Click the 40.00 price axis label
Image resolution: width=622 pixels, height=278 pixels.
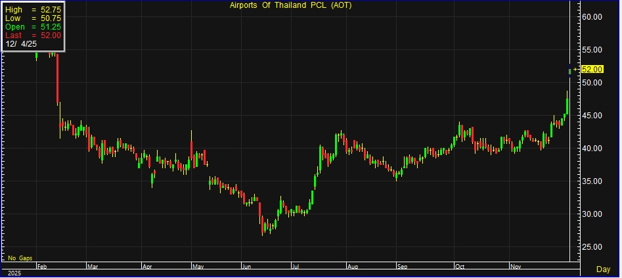coord(593,149)
